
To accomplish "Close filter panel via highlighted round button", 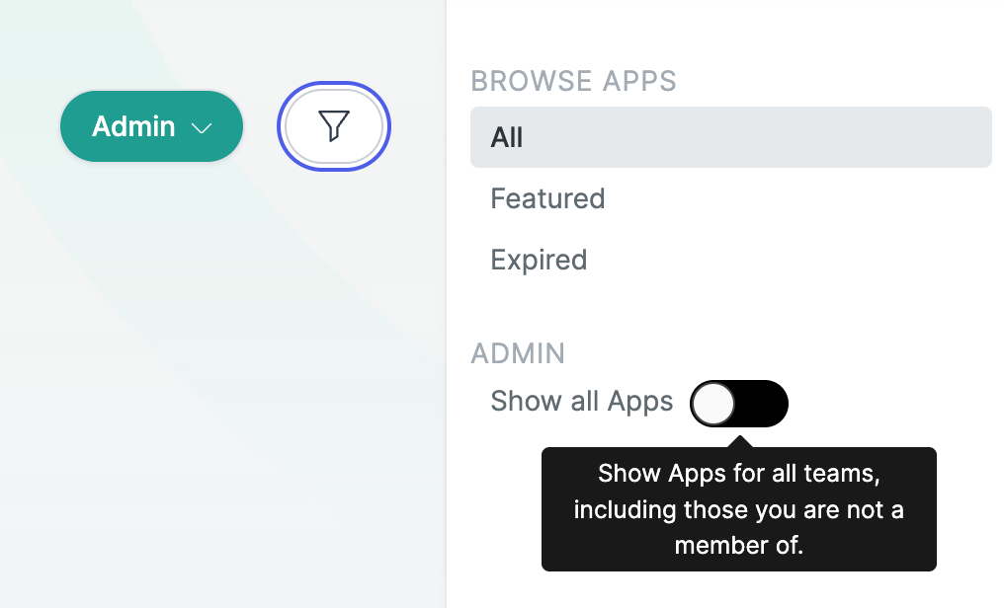I will coord(334,126).
